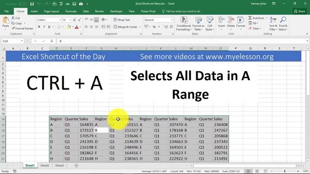Switch to the Page Layout tab
The width and height of the screenshot is (310, 174).
coord(51,11)
